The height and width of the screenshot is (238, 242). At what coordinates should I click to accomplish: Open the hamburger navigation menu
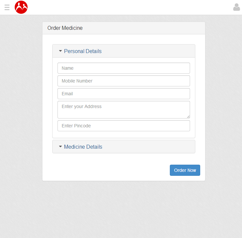tap(7, 7)
